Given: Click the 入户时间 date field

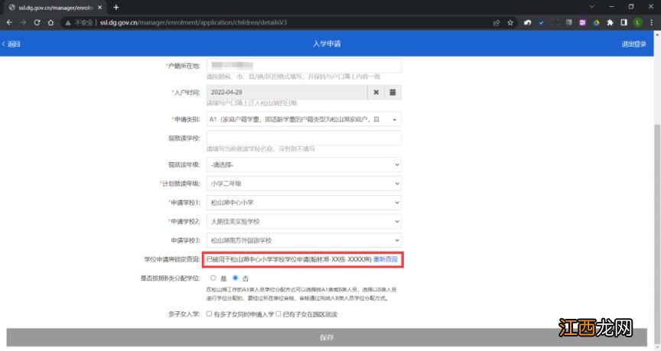Looking at the screenshot, I should [x=287, y=93].
